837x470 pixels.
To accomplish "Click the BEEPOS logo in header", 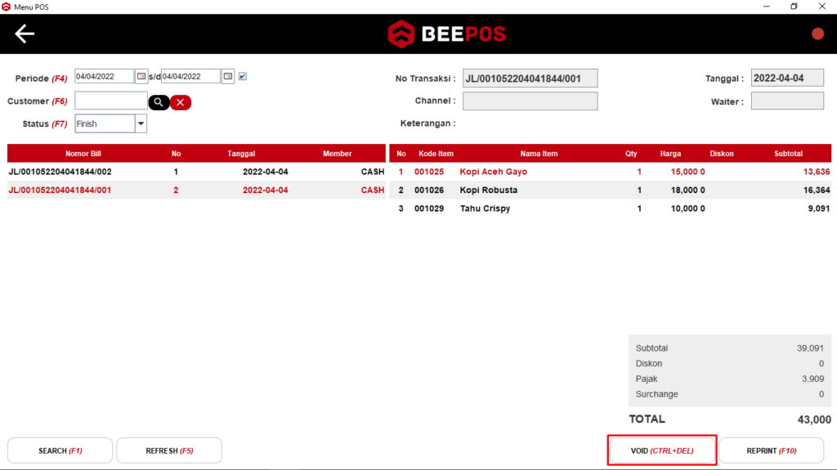I will pyautogui.click(x=447, y=34).
